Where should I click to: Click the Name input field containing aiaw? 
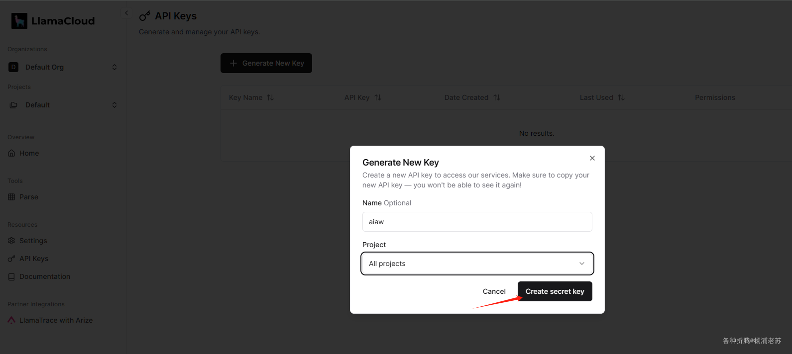(477, 222)
